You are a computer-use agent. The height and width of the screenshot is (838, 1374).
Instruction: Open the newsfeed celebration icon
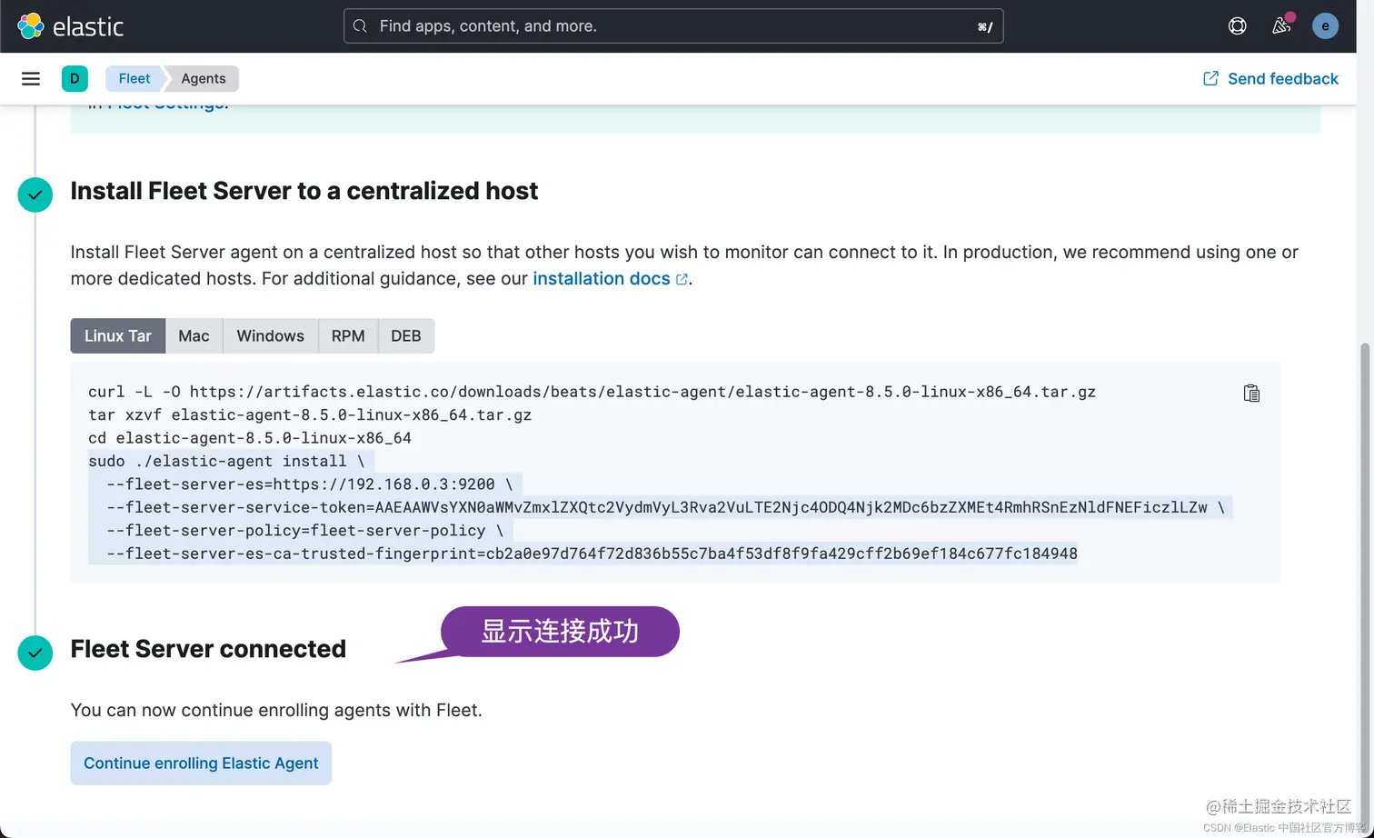[1281, 25]
